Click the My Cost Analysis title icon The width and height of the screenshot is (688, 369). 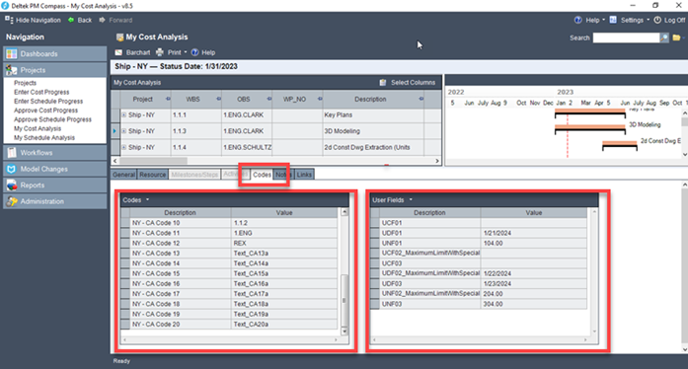pos(119,37)
